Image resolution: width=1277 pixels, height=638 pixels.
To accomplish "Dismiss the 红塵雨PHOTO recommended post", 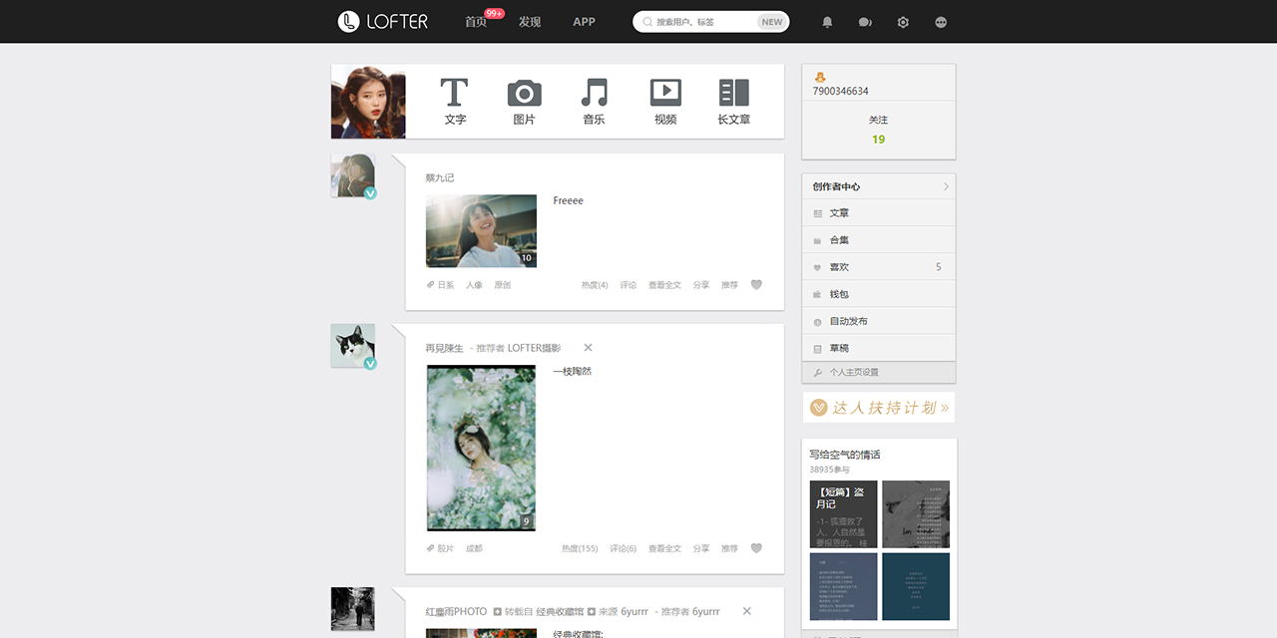I will point(746,611).
